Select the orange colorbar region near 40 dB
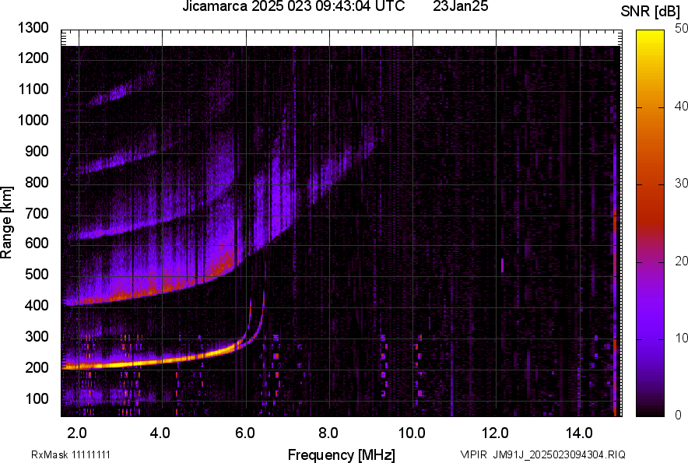This screenshot has width=688, height=463. pos(648,107)
